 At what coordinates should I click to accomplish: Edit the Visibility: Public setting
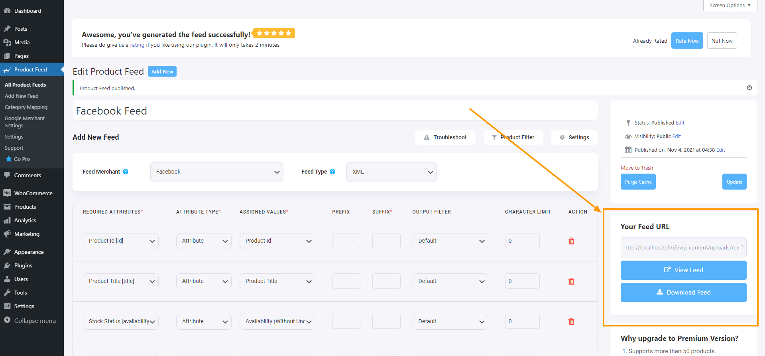677,136
